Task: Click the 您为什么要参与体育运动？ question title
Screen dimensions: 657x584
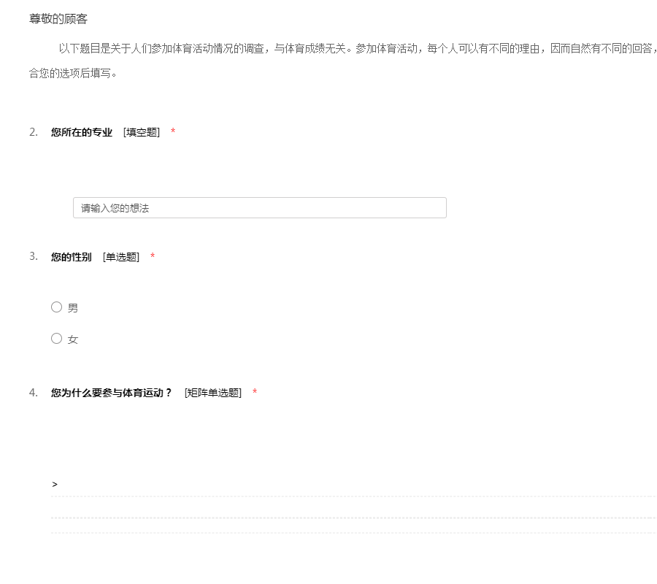Action: (x=112, y=393)
